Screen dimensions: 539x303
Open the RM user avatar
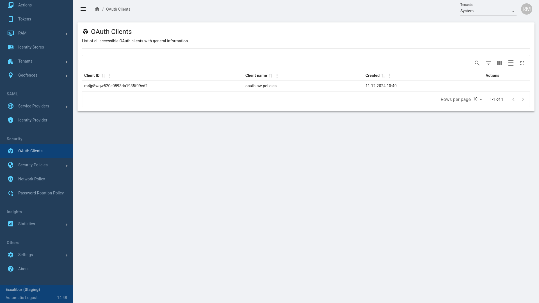point(526,9)
